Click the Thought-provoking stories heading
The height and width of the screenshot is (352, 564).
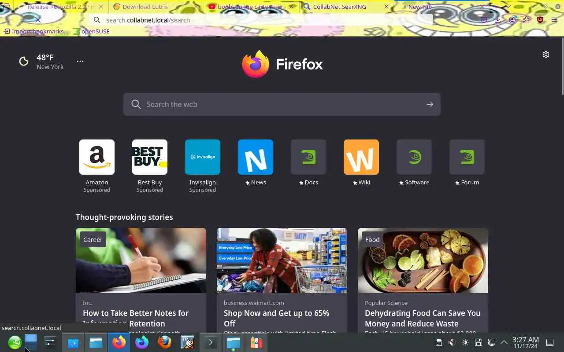124,217
